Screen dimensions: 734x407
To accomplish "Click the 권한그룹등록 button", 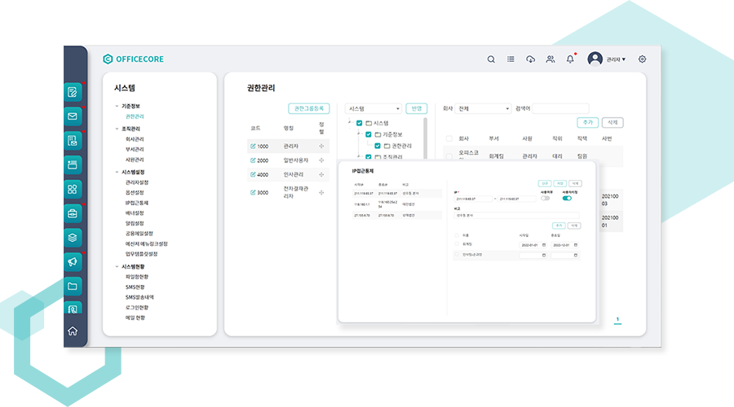I will pos(309,108).
